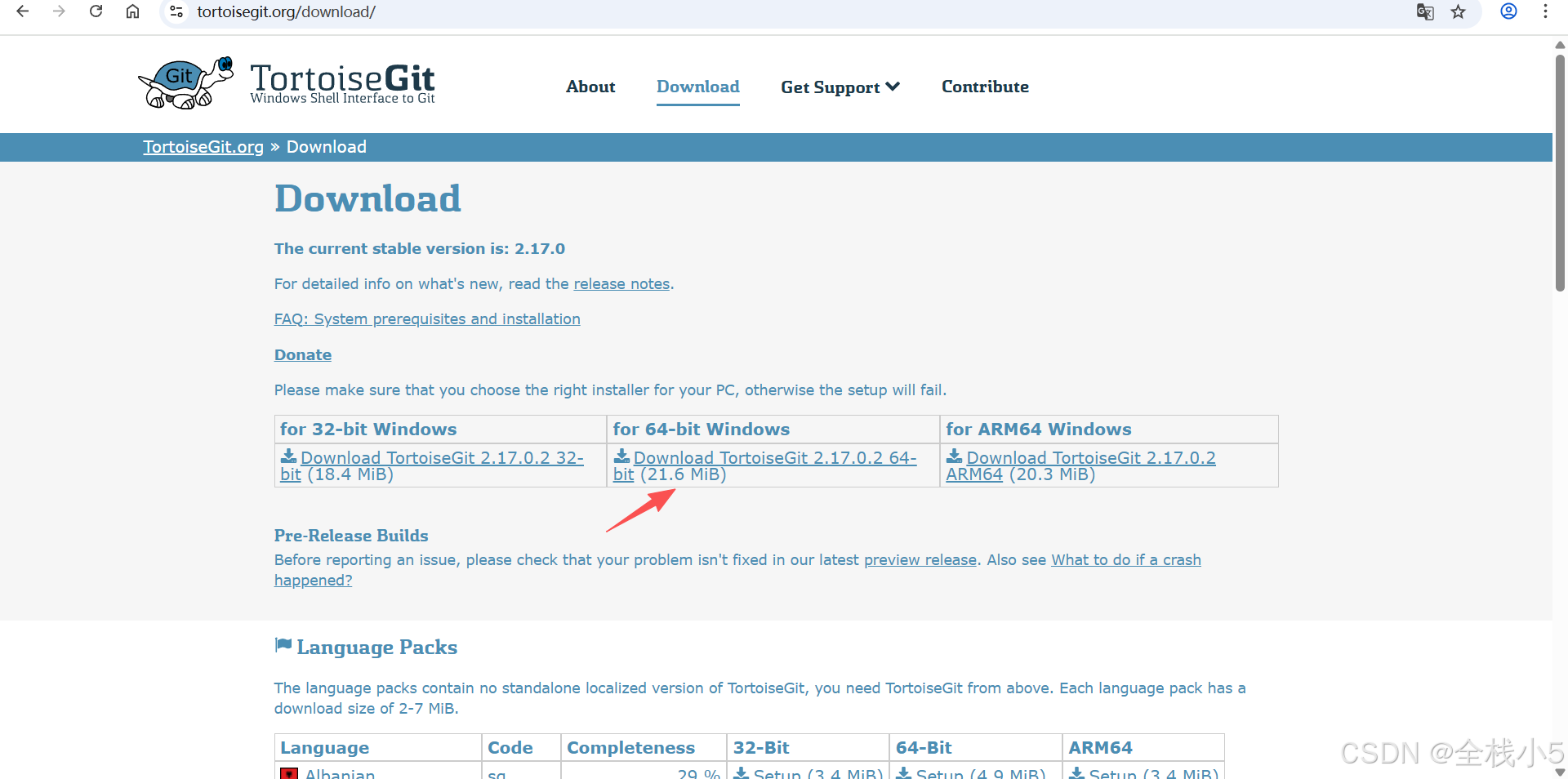Click the 'for 64-bit Windows' table header
The height and width of the screenshot is (779, 1568).
click(701, 430)
